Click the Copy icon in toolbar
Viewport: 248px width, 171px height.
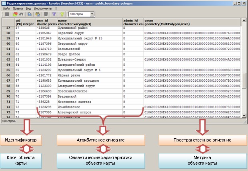[30, 14]
